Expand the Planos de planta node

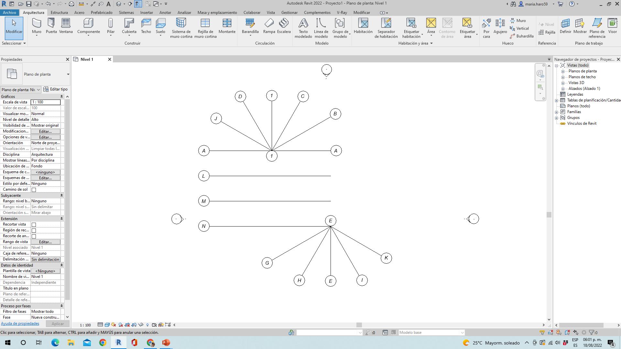[x=563, y=71]
